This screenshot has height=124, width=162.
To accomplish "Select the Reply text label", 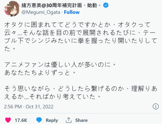I will pos(52,120).
